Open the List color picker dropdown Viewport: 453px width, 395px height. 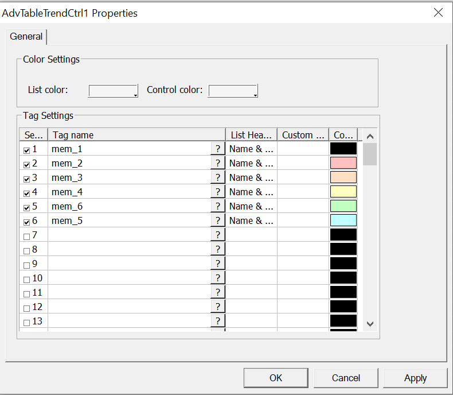pos(113,91)
